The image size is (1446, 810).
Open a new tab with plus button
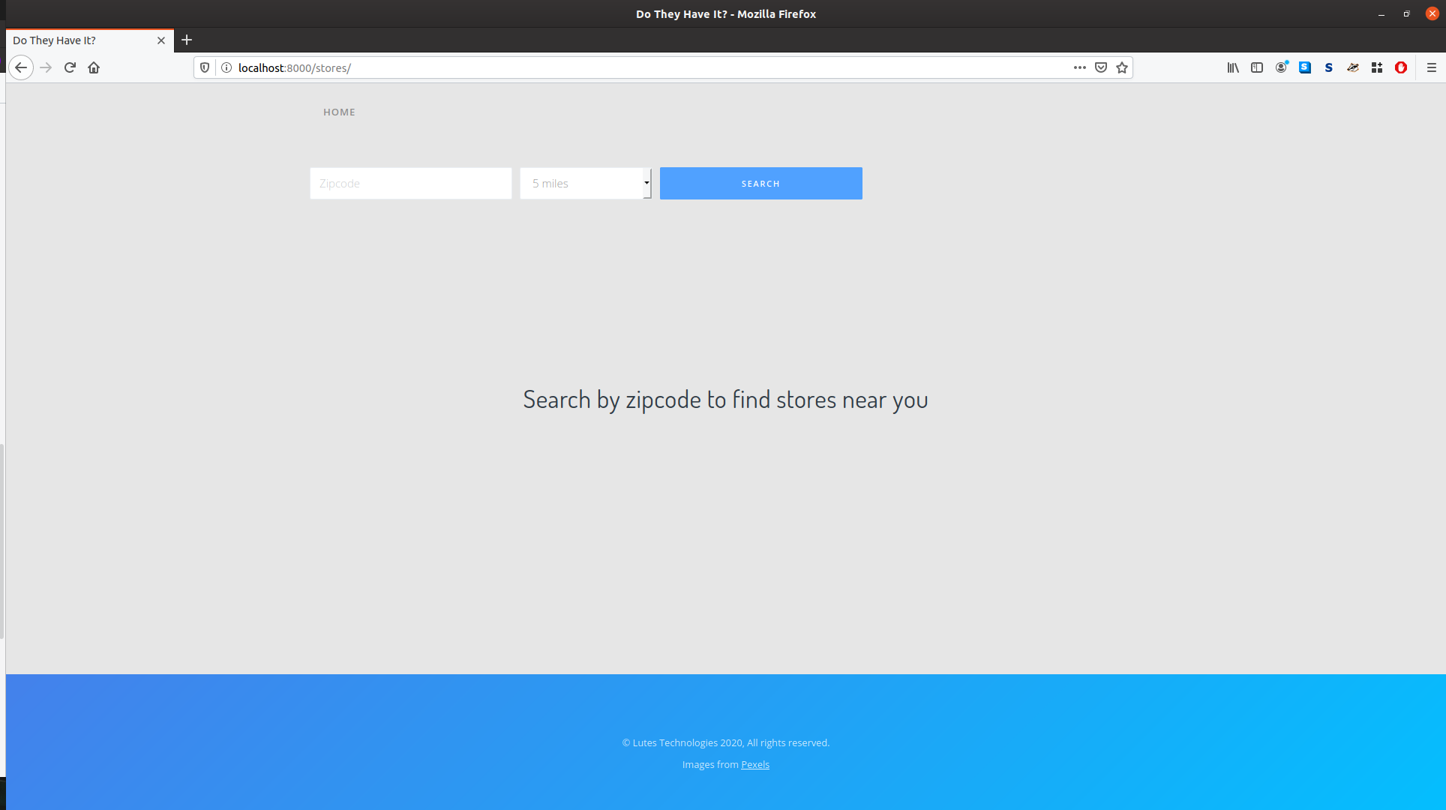[187, 40]
